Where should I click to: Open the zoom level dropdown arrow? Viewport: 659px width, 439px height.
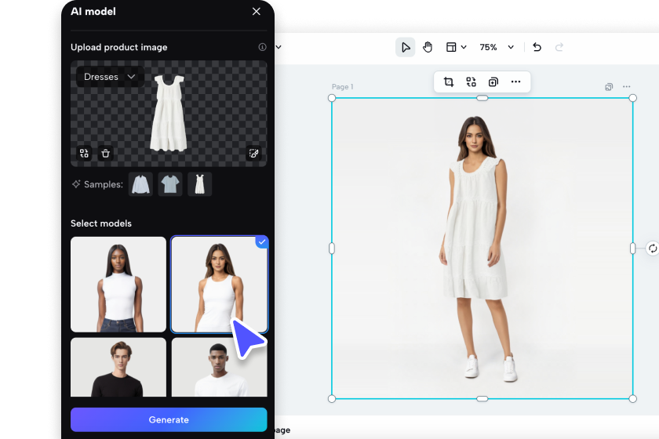(x=511, y=47)
